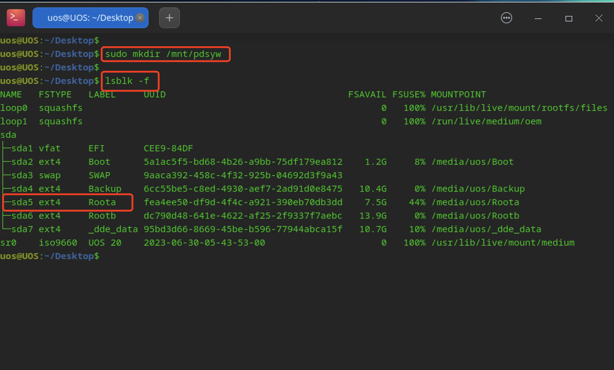Click the sda5 partition name
This screenshot has width=614, height=370.
22,202
